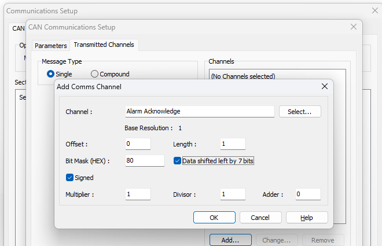Click the Length input field

[x=233, y=144]
